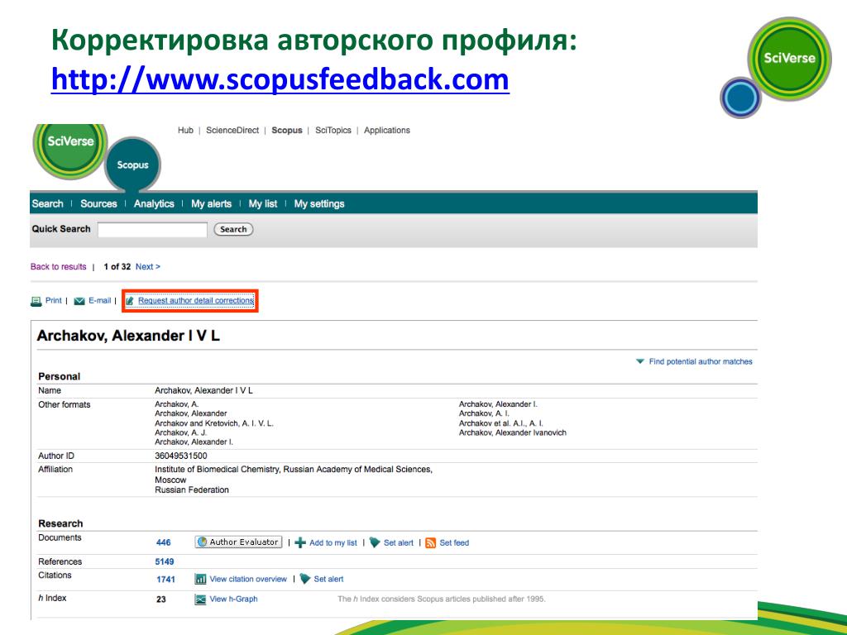The width and height of the screenshot is (847, 635).
Task: Click the Print link
Action: tap(54, 300)
